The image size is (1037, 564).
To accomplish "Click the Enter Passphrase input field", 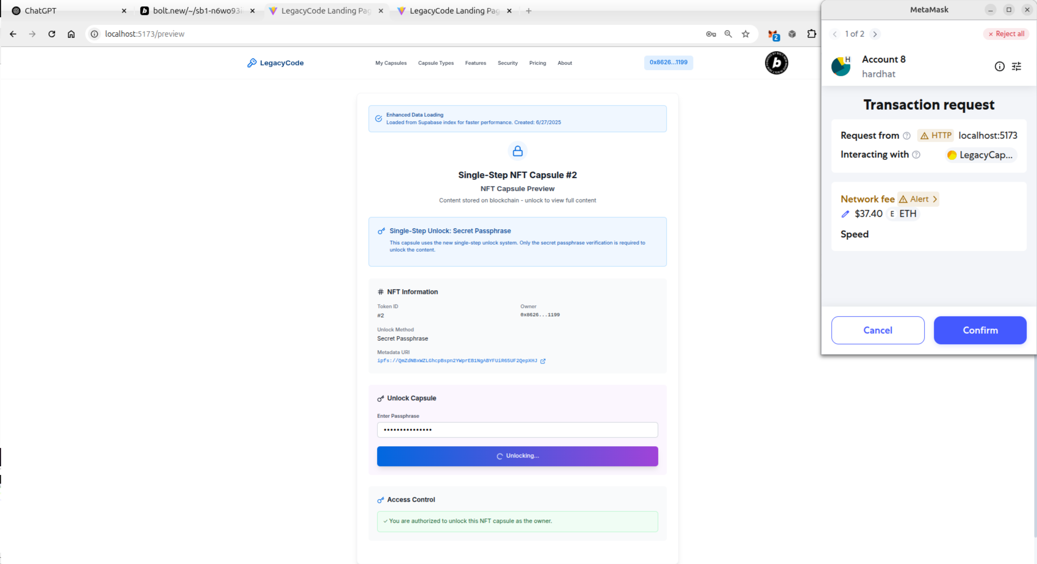I will pos(517,430).
